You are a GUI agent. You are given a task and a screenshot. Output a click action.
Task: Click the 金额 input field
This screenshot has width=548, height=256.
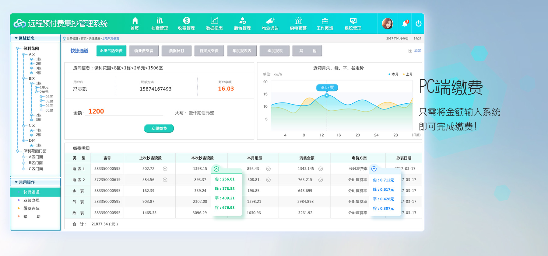[125, 112]
